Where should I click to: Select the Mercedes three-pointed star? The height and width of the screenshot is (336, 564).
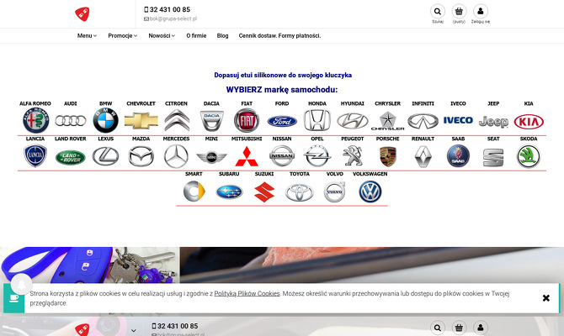pos(176,156)
